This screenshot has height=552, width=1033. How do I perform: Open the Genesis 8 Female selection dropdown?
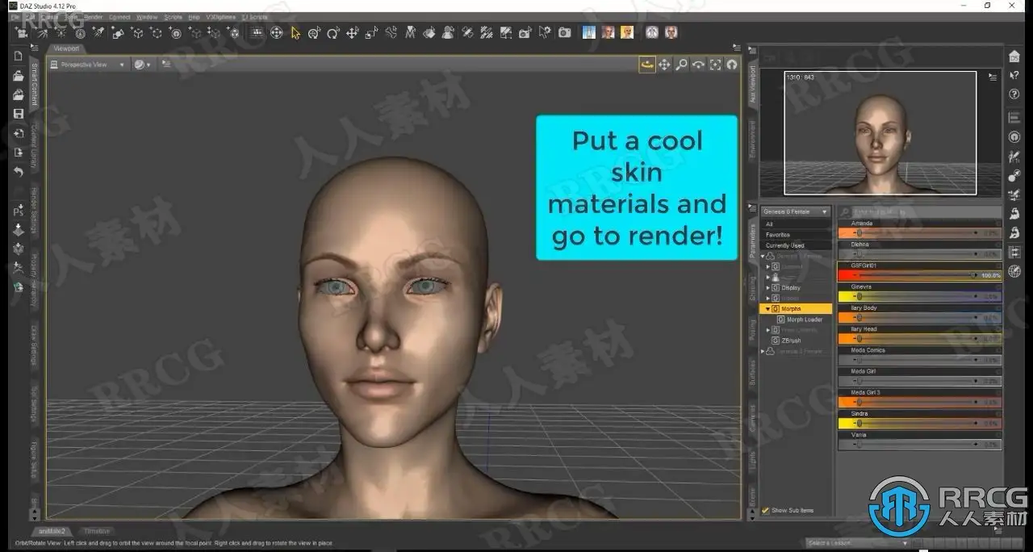pyautogui.click(x=795, y=211)
